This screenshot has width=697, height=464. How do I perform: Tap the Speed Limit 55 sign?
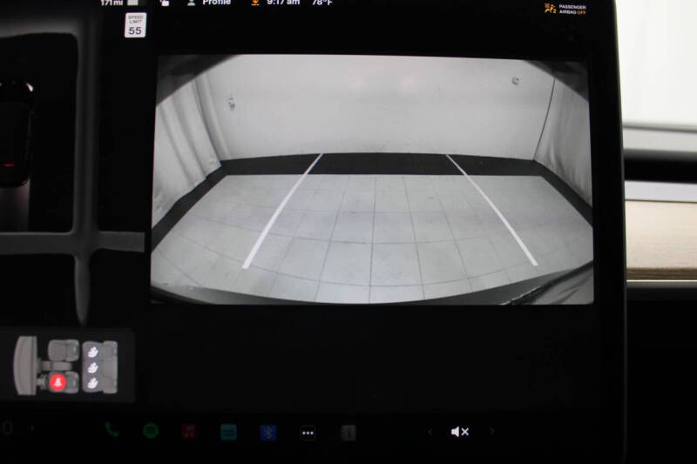point(135,25)
